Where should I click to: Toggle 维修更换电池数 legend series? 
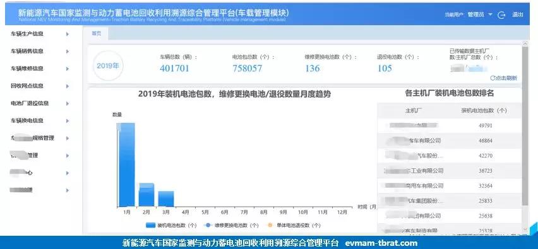coord(231,225)
